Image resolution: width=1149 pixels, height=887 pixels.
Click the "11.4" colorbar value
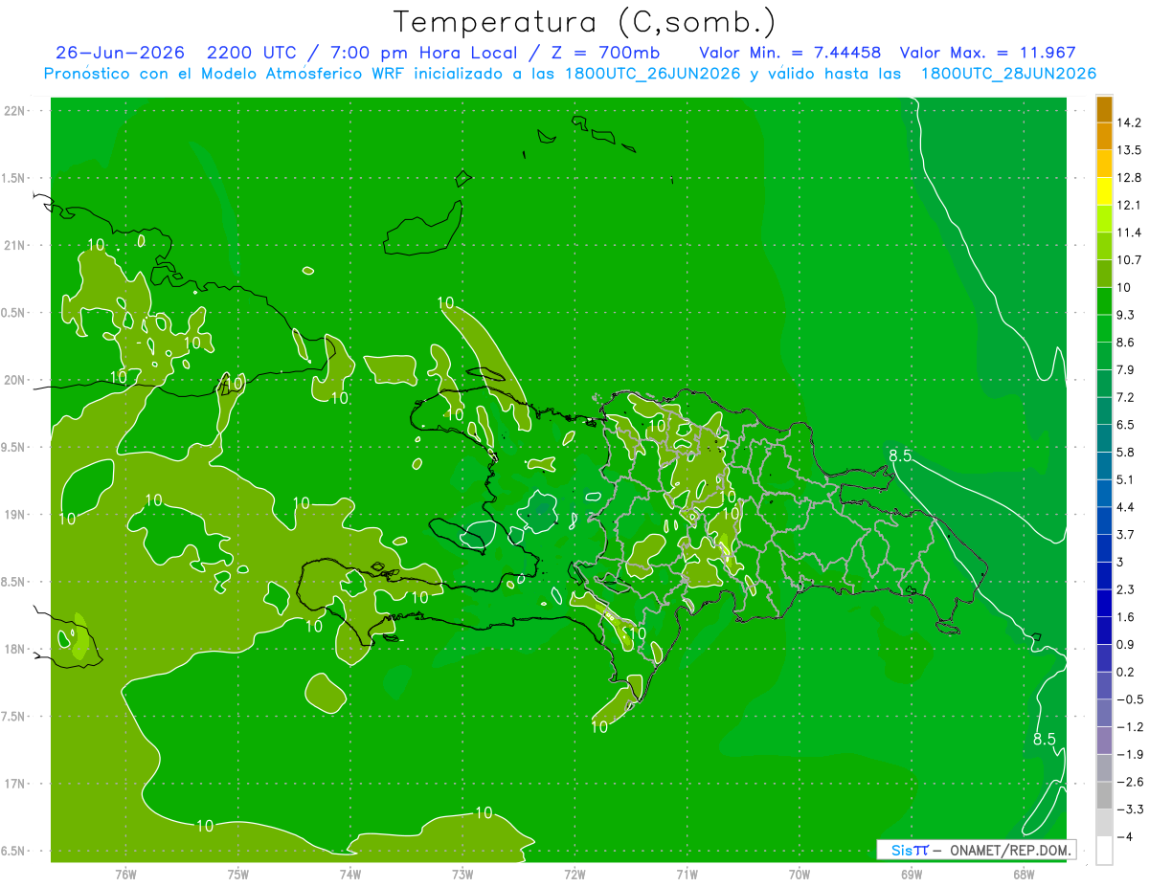(x=1128, y=233)
